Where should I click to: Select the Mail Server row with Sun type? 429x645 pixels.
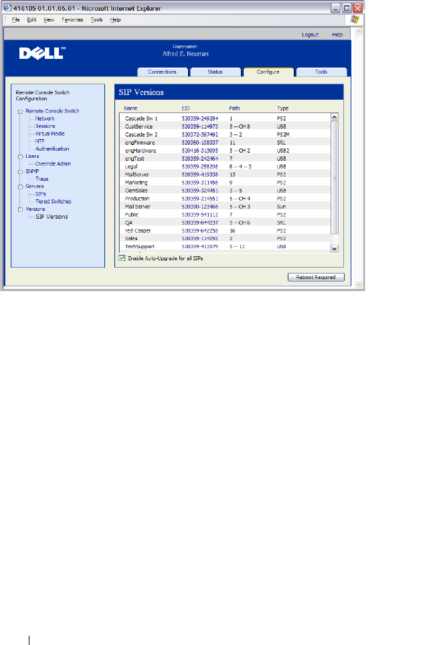(x=225, y=207)
